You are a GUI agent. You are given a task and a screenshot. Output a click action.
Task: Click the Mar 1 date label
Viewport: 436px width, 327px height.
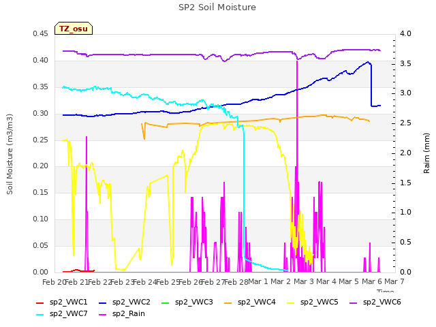pyautogui.click(x=258, y=281)
